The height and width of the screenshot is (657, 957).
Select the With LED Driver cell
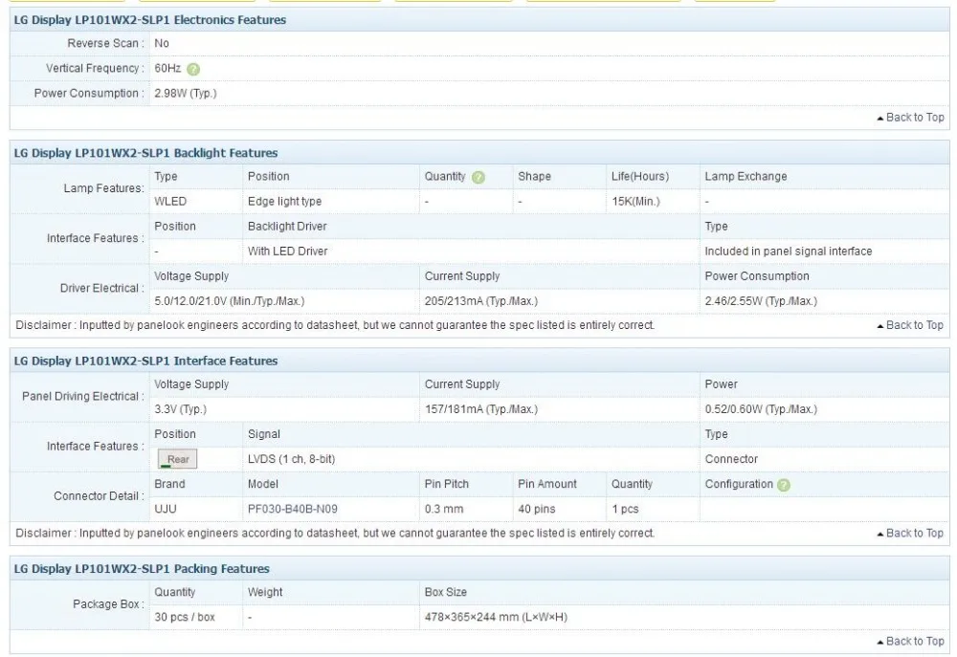pos(287,252)
